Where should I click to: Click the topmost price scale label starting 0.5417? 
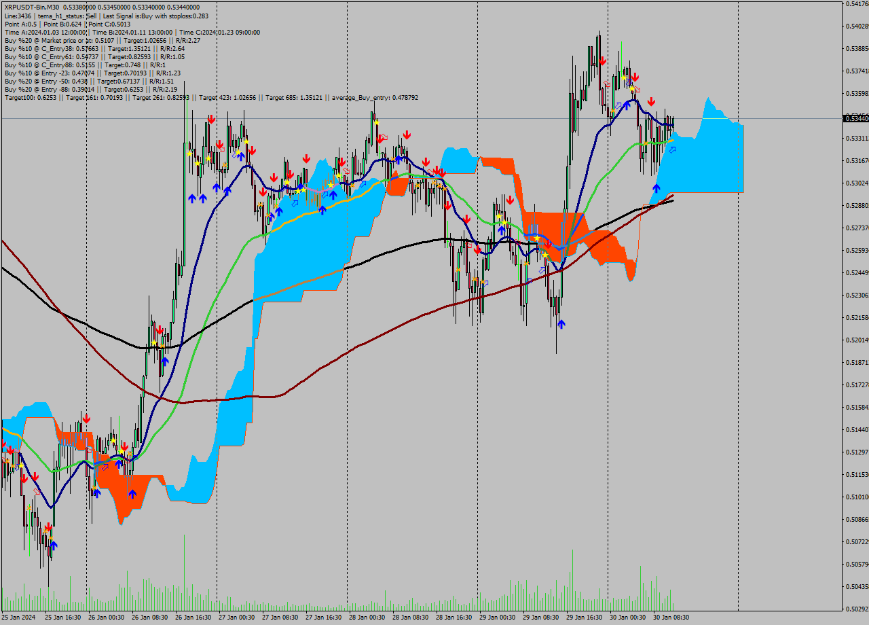click(x=857, y=4)
